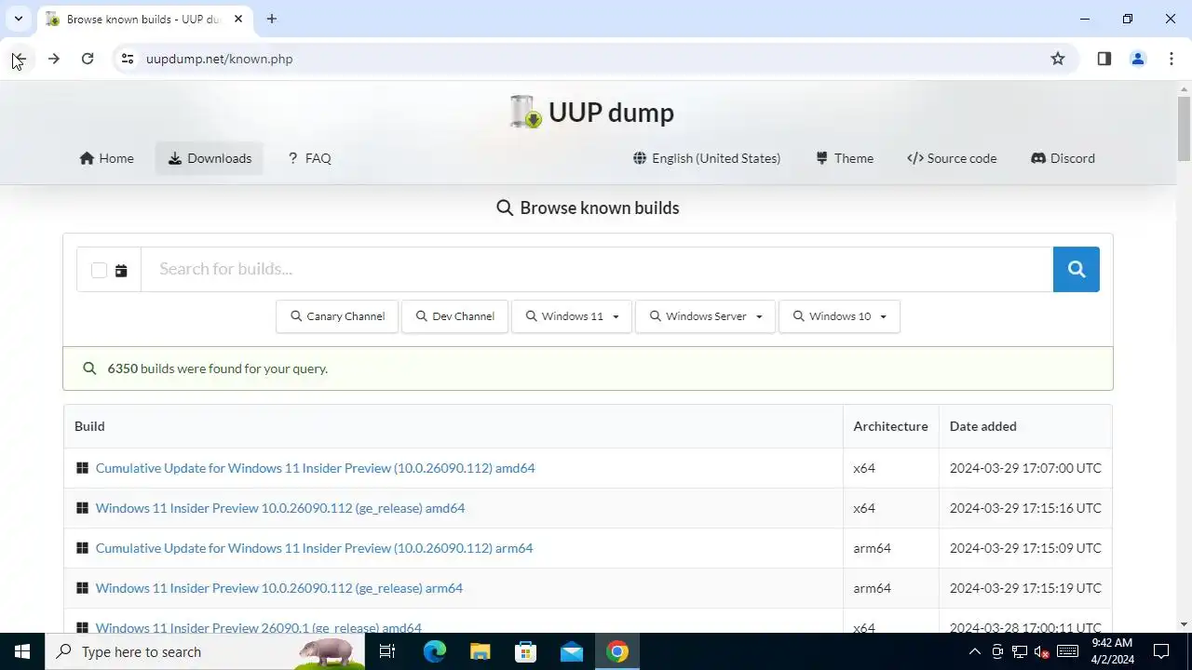This screenshot has height=670, width=1192.
Task: Go forward in browser history
Action: point(54,59)
